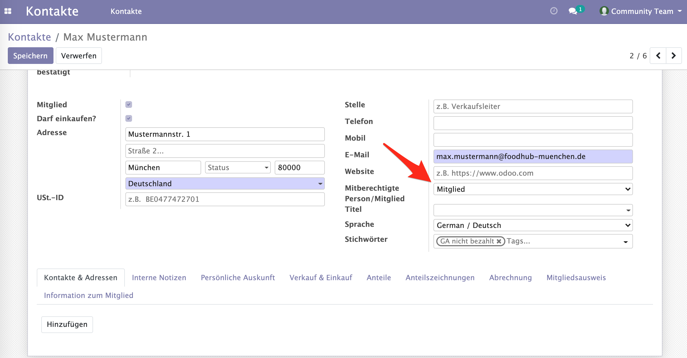Click the Stelle input field
This screenshot has height=358, width=687.
point(533,106)
